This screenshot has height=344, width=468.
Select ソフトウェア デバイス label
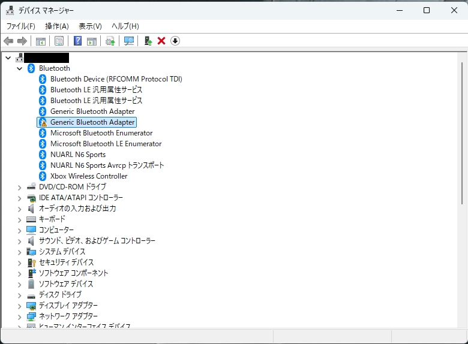(x=66, y=284)
